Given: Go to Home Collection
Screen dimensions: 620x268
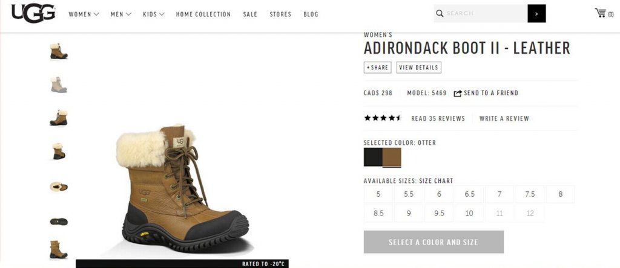Looking at the screenshot, I should click(x=203, y=14).
